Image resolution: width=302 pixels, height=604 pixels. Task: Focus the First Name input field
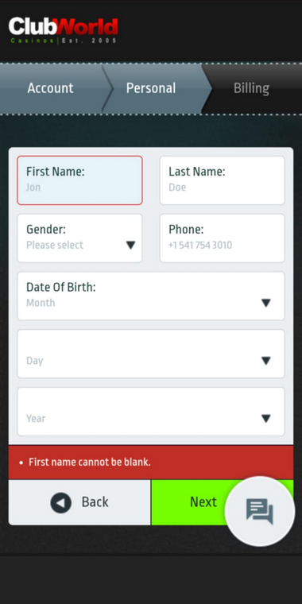click(79, 180)
